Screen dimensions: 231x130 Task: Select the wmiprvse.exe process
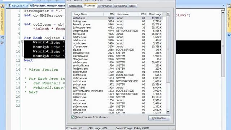tap(117, 31)
